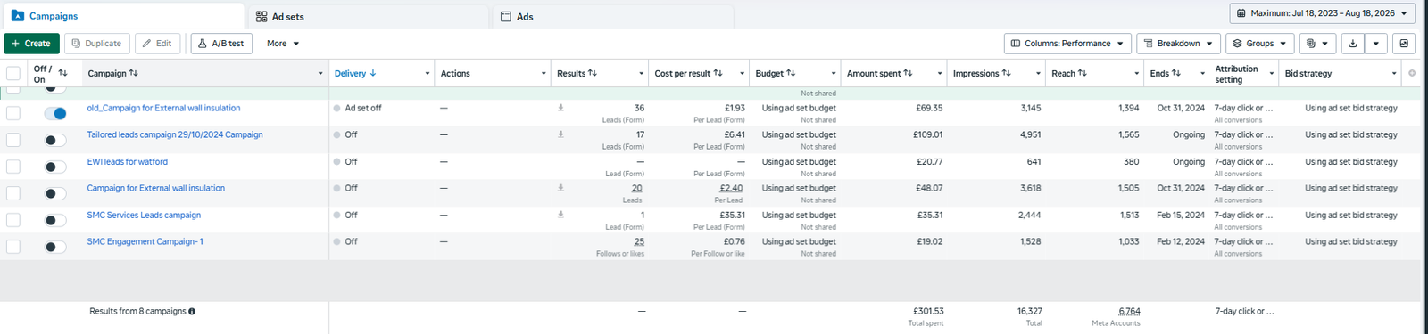The height and width of the screenshot is (334, 1428).
Task: Sort by Impressions arrows
Action: [1007, 73]
